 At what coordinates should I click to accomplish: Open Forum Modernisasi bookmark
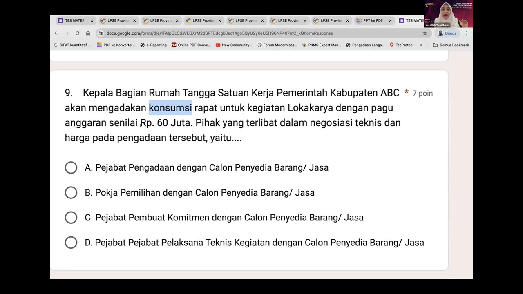pos(277,45)
